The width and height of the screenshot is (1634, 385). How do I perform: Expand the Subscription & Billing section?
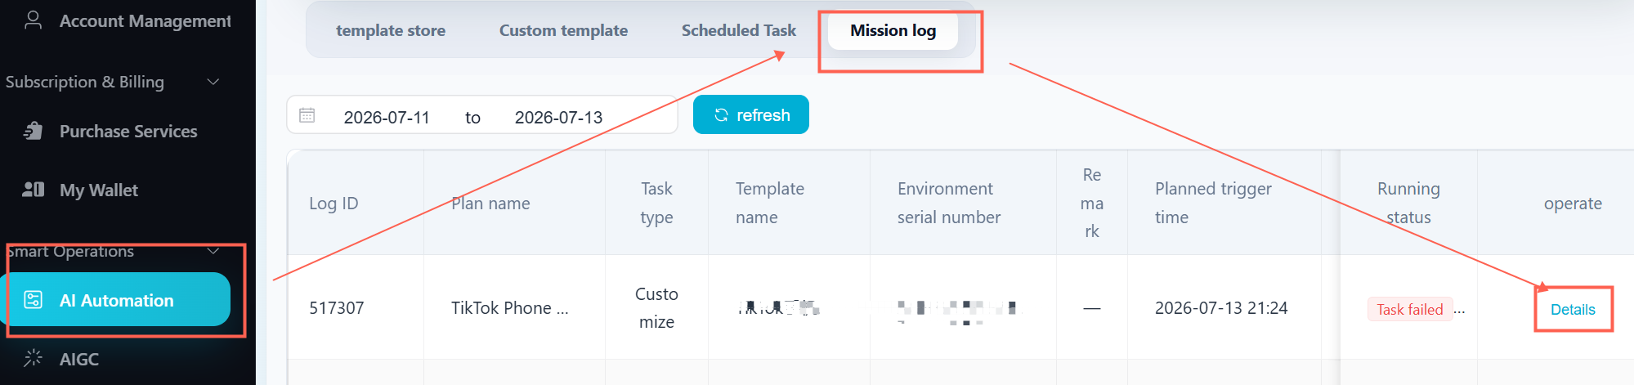[x=213, y=82]
